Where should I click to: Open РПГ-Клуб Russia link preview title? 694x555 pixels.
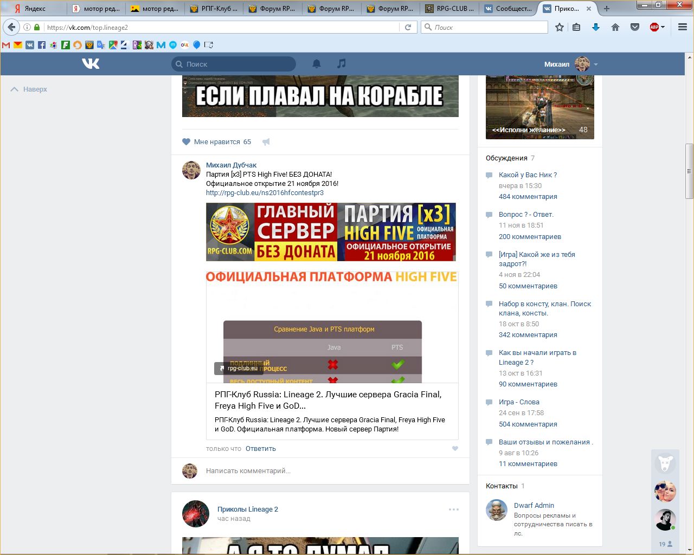pos(328,400)
